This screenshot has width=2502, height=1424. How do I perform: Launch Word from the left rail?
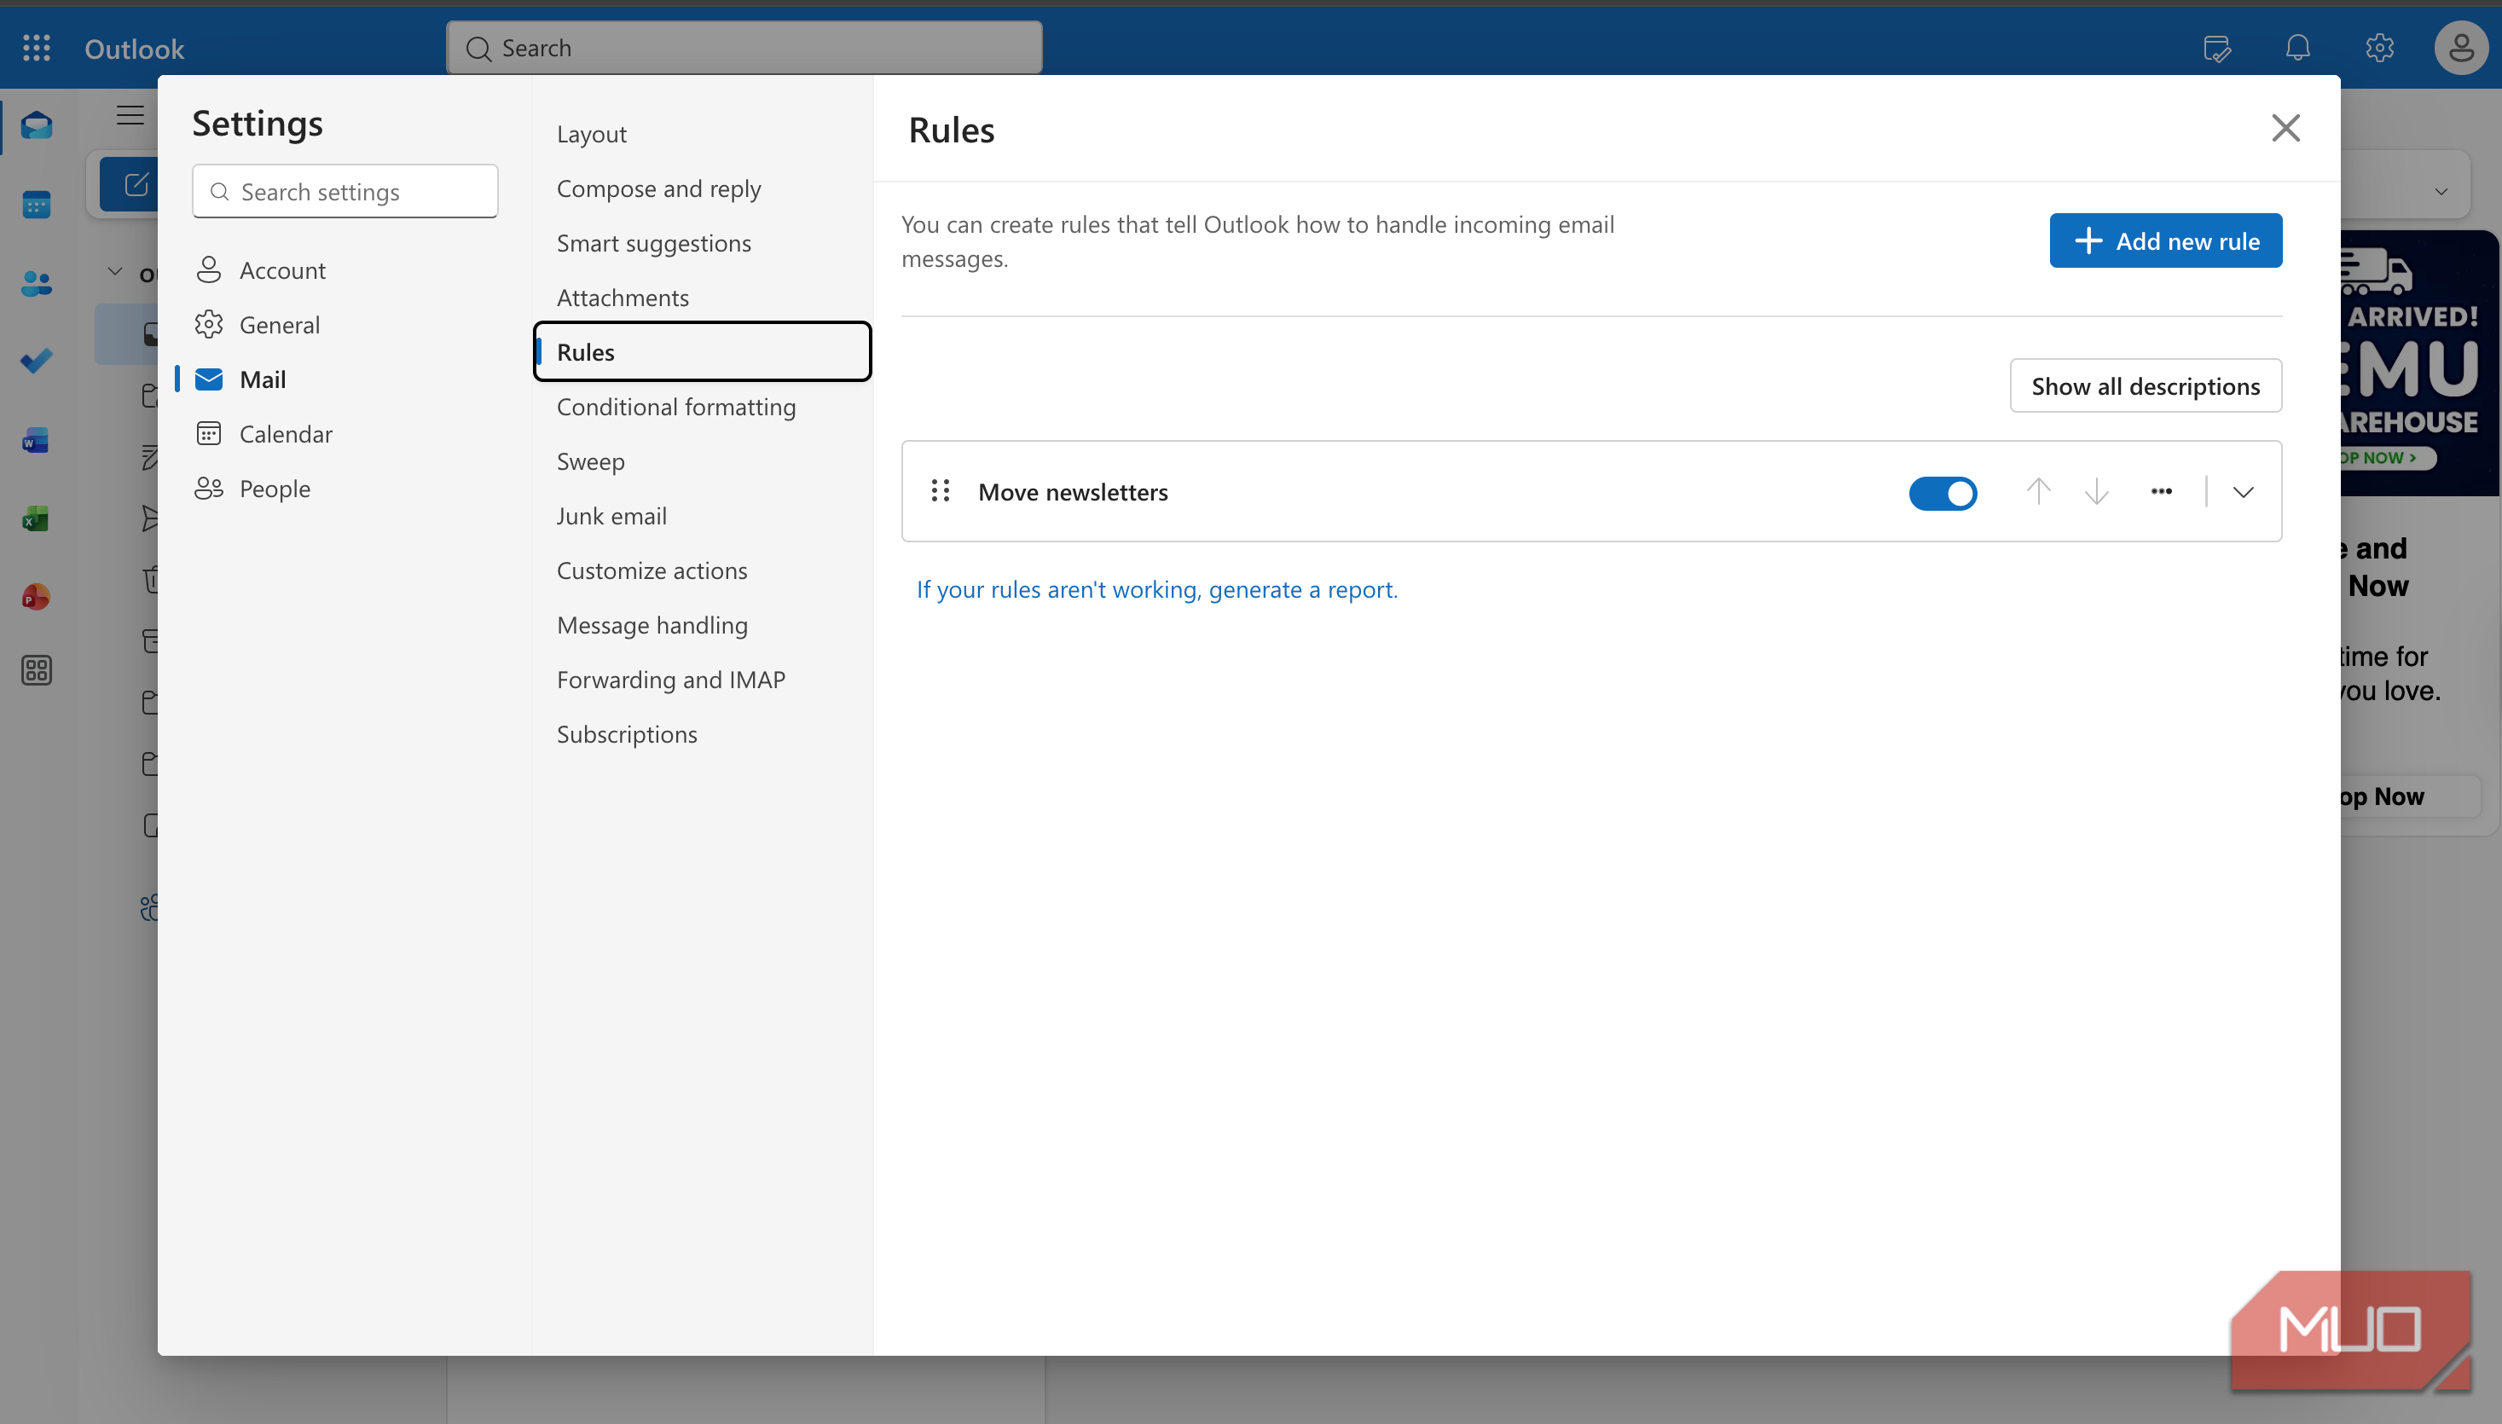point(36,440)
